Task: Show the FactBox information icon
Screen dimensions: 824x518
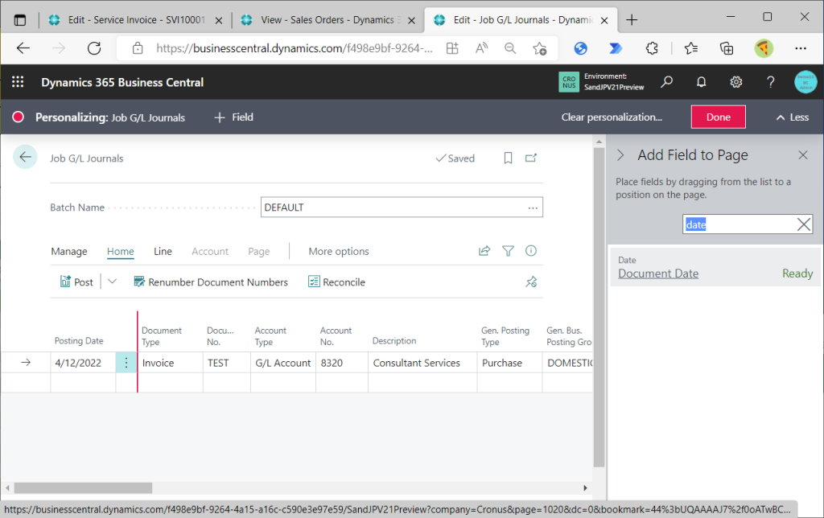Action: (531, 251)
